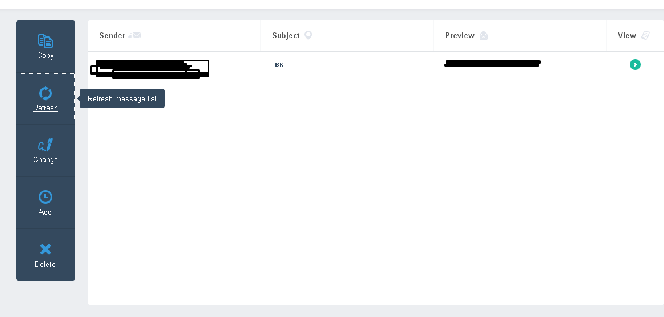664x317 pixels.
Task: Click envelope icon beside Sender header
Action: point(134,35)
